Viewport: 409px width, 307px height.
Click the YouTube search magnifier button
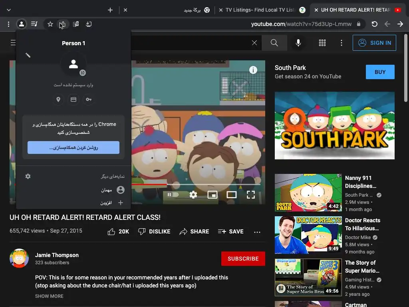coord(274,43)
